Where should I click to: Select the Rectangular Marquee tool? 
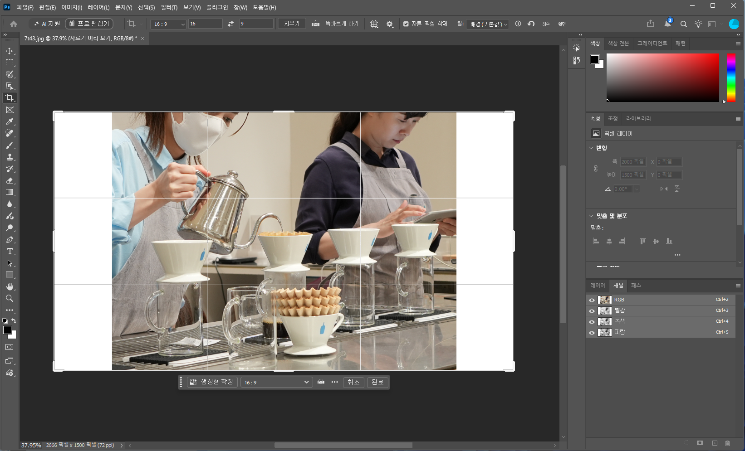[x=10, y=63]
